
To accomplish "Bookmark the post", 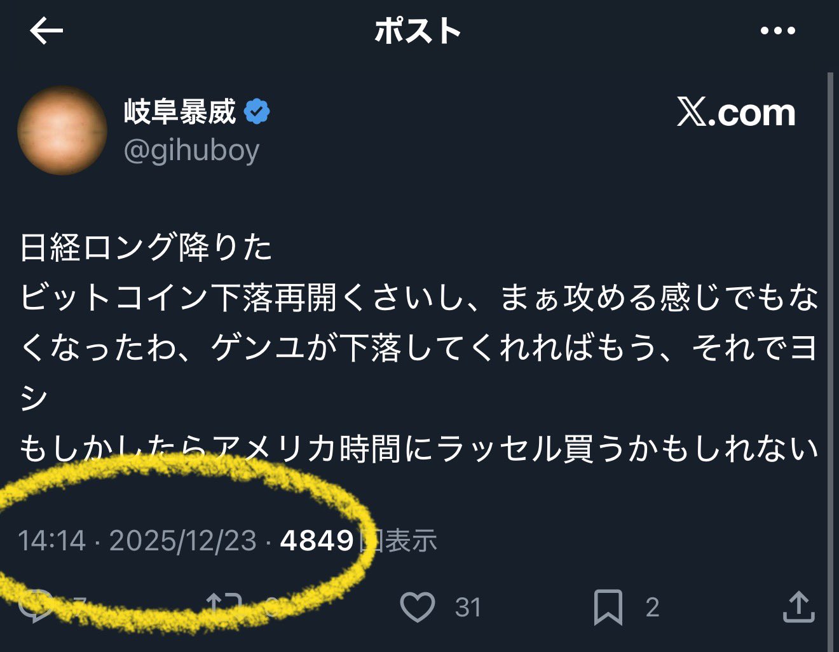I will click(x=608, y=607).
